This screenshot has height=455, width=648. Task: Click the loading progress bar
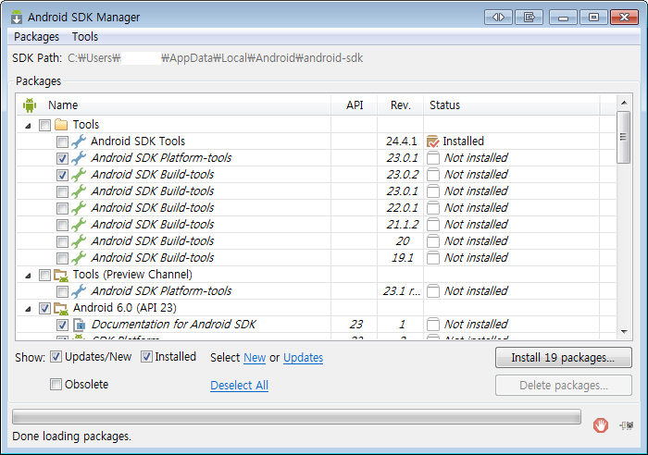(296, 417)
